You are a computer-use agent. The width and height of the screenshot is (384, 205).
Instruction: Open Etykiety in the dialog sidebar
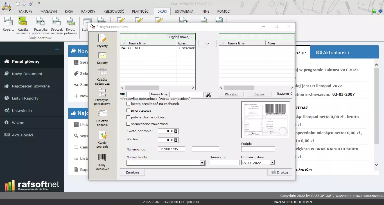click(x=102, y=40)
